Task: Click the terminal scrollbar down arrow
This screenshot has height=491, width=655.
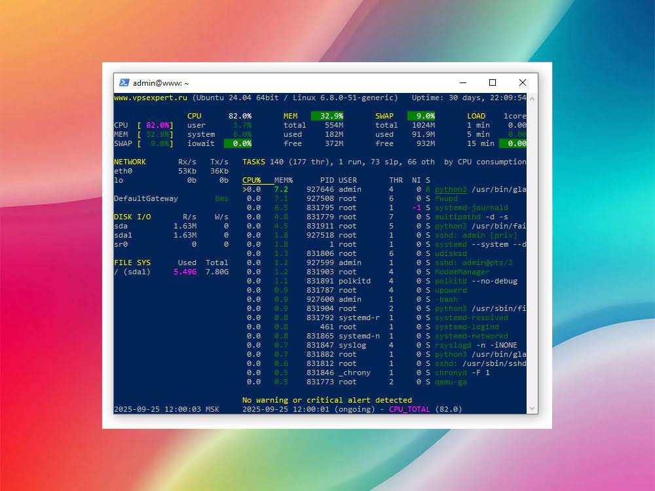Action: [x=532, y=409]
